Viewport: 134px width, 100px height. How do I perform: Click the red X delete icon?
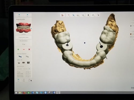tap(29, 49)
